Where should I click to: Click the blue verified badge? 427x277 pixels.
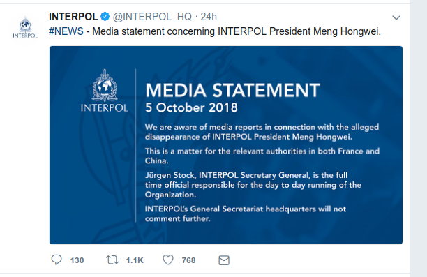point(105,17)
